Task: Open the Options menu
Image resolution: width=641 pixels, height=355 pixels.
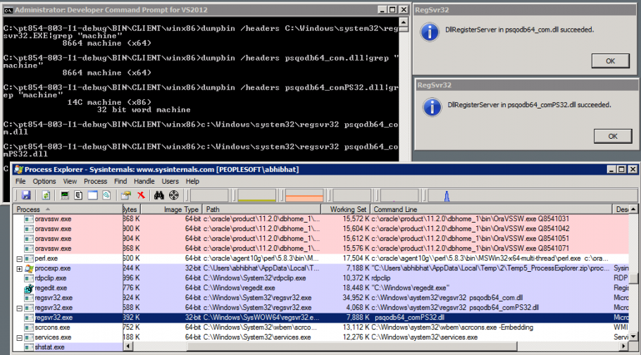Action: click(x=44, y=181)
